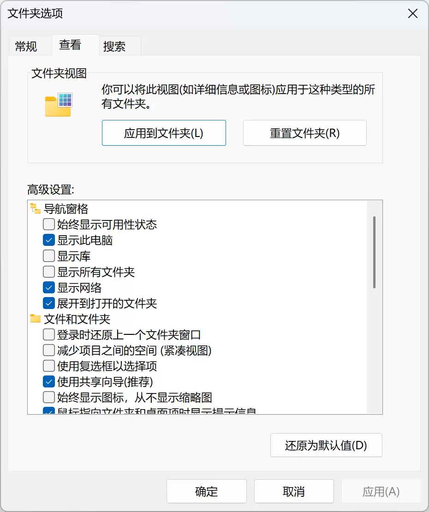Uncheck 使用共享向导(推荐)
The height and width of the screenshot is (512, 429).
[48, 381]
